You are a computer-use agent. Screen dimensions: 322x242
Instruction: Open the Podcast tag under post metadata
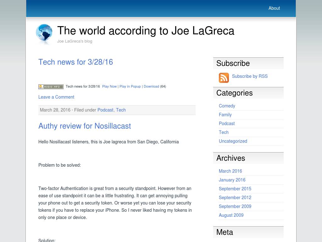click(105, 110)
